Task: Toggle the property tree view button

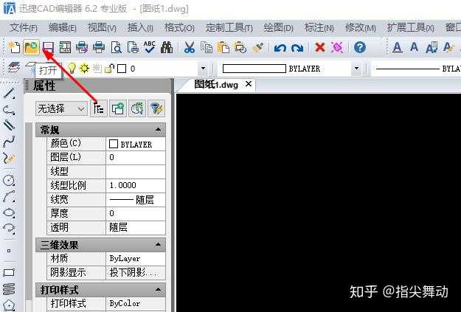Action: pyautogui.click(x=99, y=108)
